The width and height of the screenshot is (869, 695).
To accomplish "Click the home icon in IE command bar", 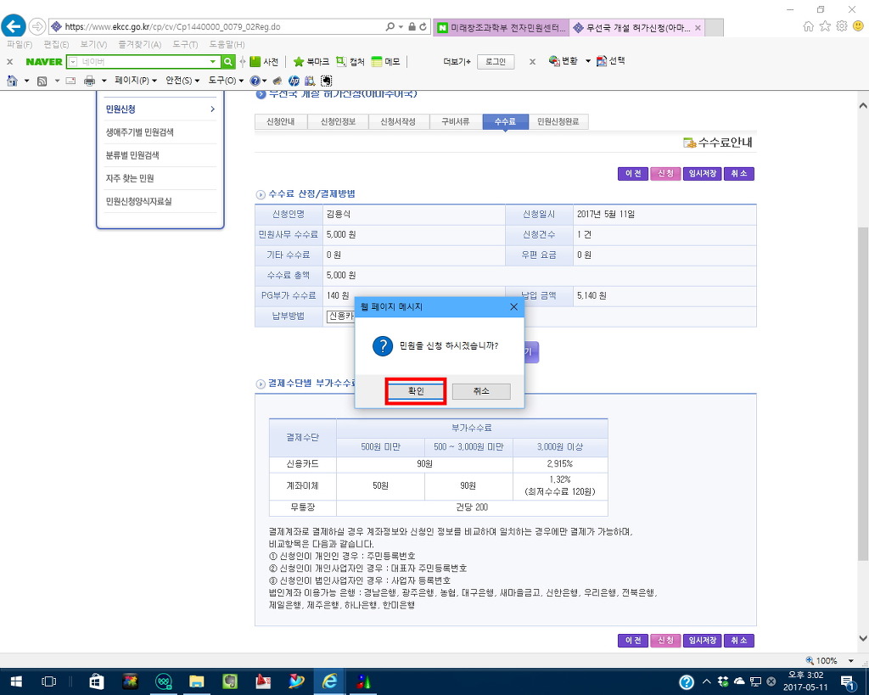I will tap(12, 81).
